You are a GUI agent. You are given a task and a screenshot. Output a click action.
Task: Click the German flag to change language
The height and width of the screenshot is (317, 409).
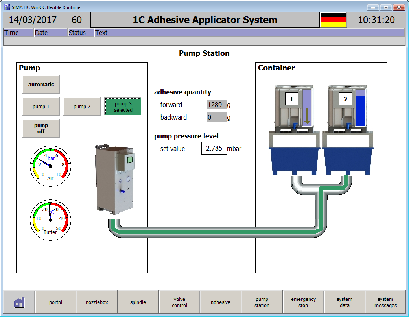point(333,19)
